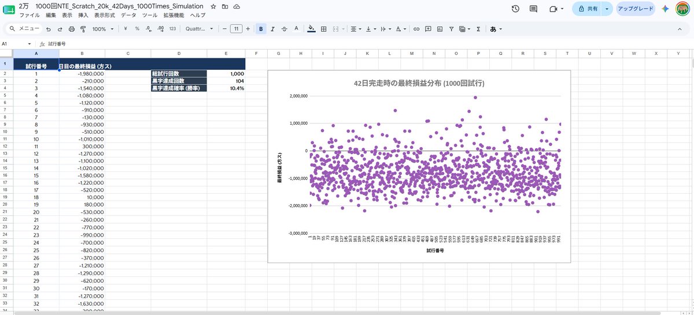Click the redo arrow icon
Viewport: 694px width, 315px height.
[x=60, y=28]
